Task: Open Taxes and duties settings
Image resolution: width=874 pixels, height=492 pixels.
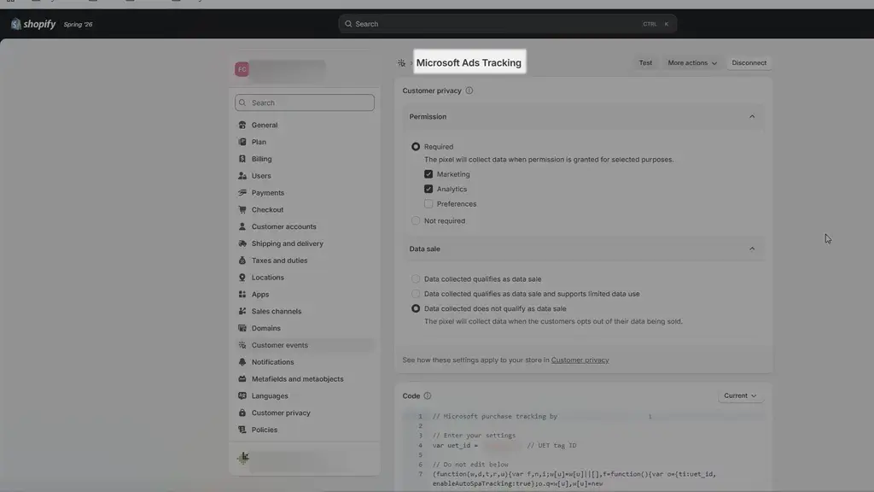Action: click(305, 261)
